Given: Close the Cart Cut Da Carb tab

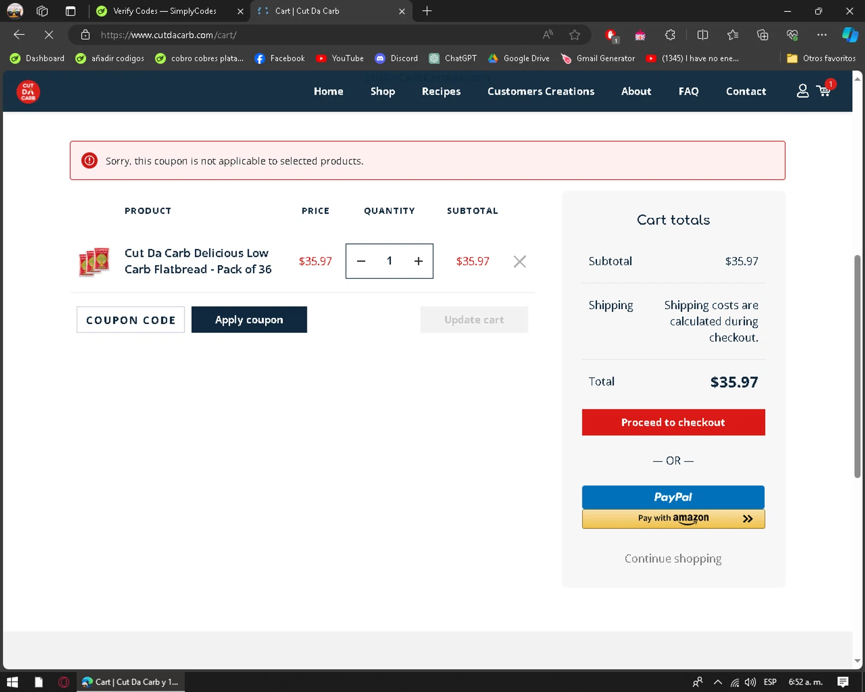Looking at the screenshot, I should tap(402, 11).
